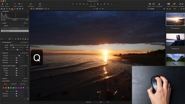Open the Learn video icon
The width and height of the screenshot is (185, 104).
pyautogui.click(x=169, y=4)
